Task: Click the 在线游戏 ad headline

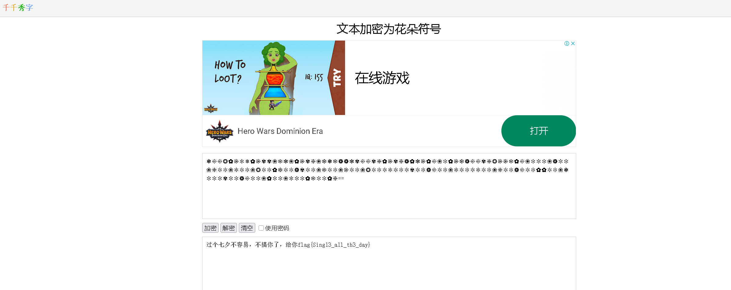Action: (382, 78)
